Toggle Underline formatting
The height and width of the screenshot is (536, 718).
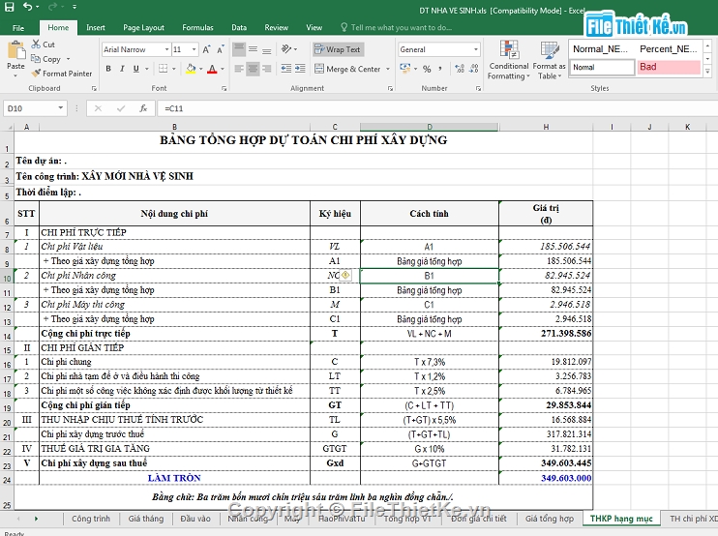pyautogui.click(x=136, y=69)
